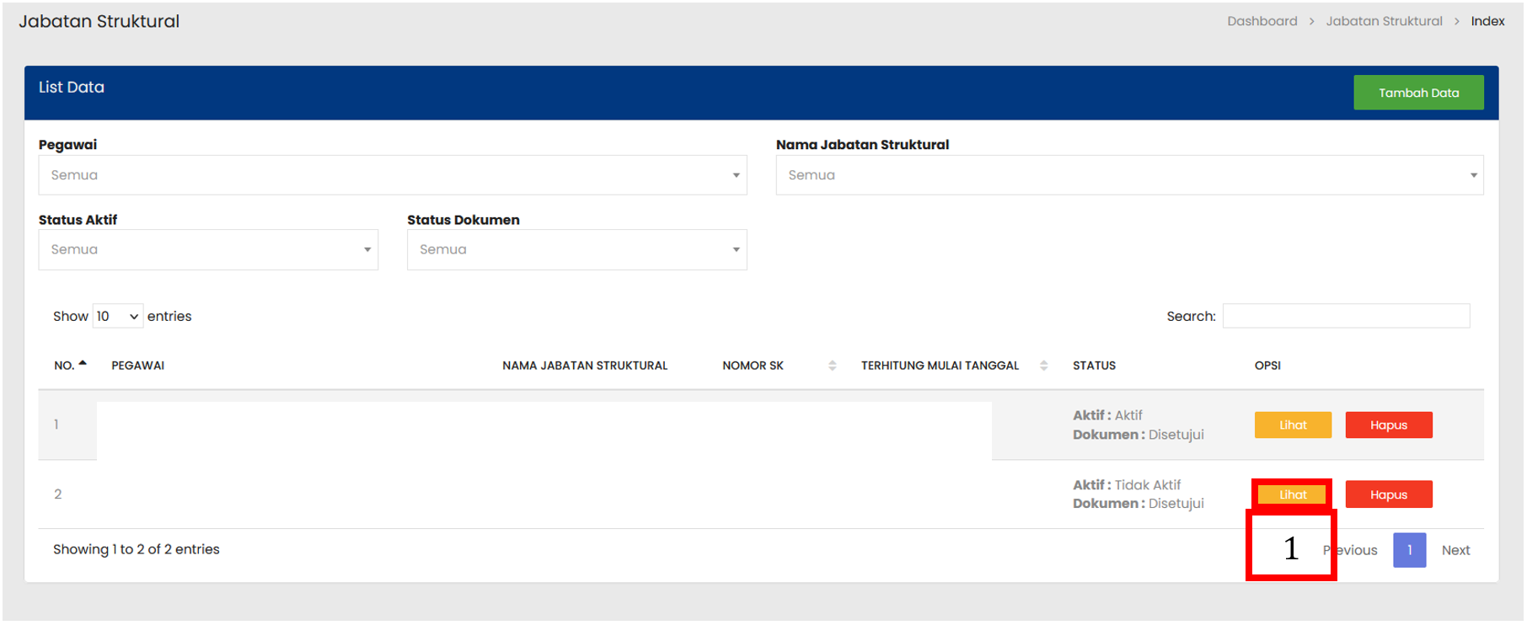
Task: Sort by the NO. column arrow
Action: click(x=83, y=364)
